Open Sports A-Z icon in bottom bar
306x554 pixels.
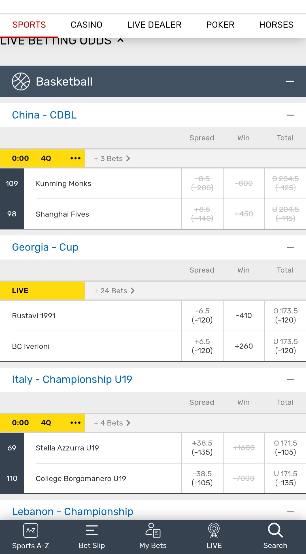click(31, 530)
